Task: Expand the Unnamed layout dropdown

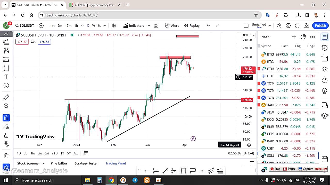Action: click(270, 25)
